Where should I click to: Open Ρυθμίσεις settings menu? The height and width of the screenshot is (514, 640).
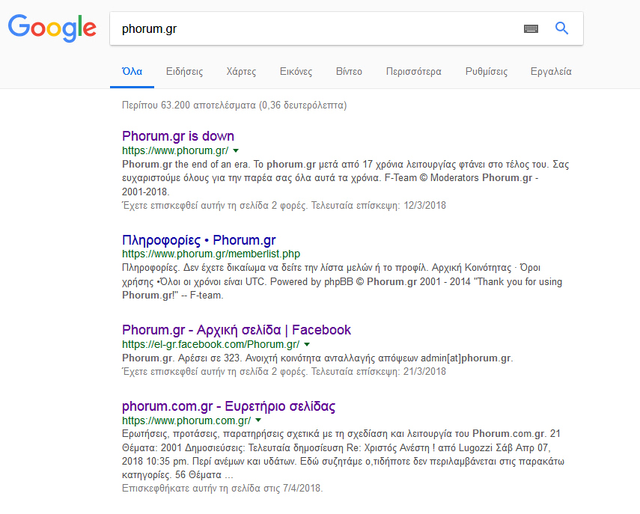coord(486,71)
